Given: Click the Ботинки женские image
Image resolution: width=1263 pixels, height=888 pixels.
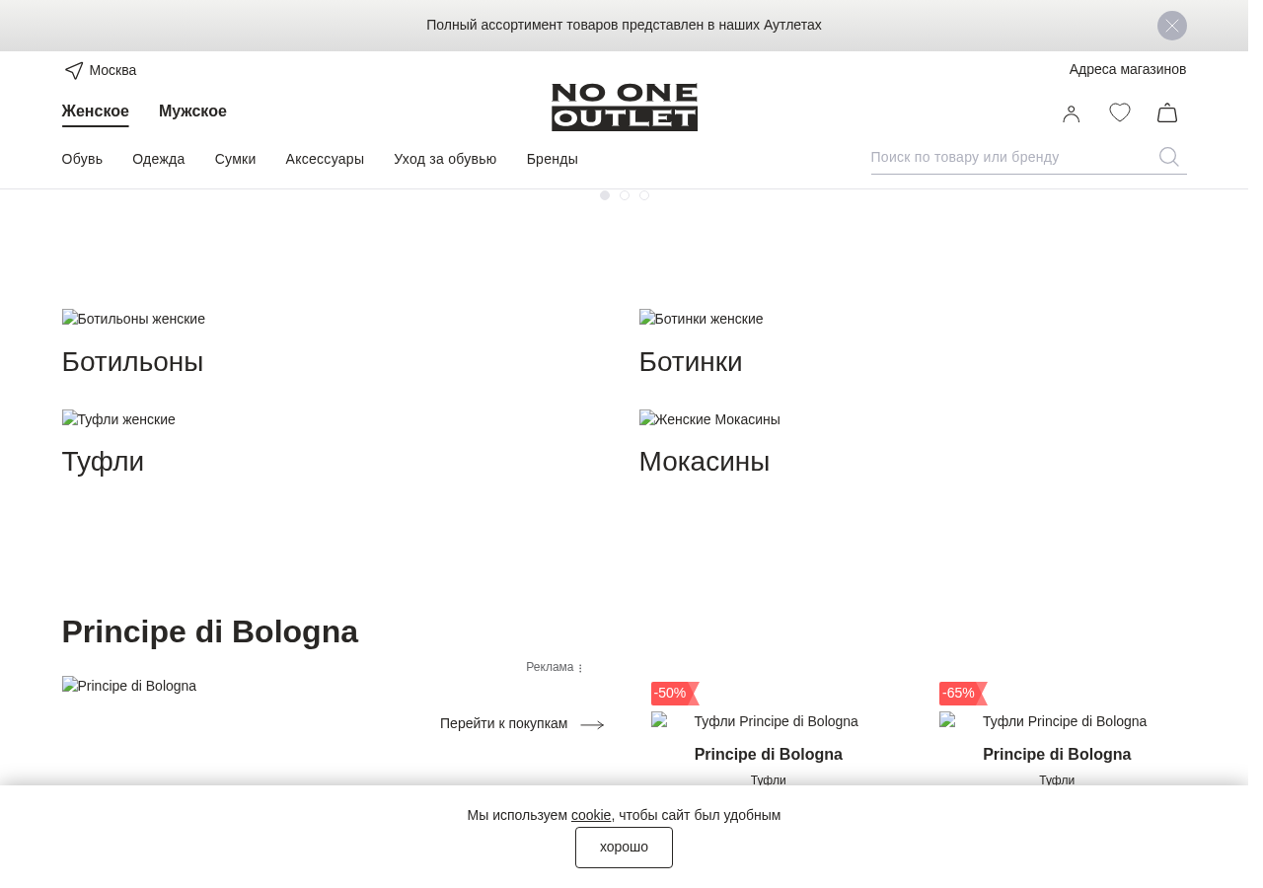Looking at the screenshot, I should pos(702,319).
